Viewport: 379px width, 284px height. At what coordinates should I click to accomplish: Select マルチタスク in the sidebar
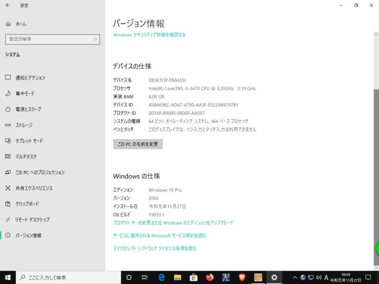(26, 156)
